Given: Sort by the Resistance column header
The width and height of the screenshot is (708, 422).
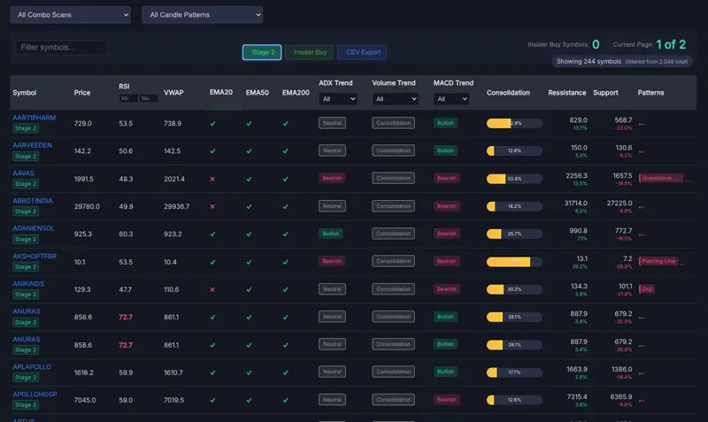Looking at the screenshot, I should coord(567,93).
